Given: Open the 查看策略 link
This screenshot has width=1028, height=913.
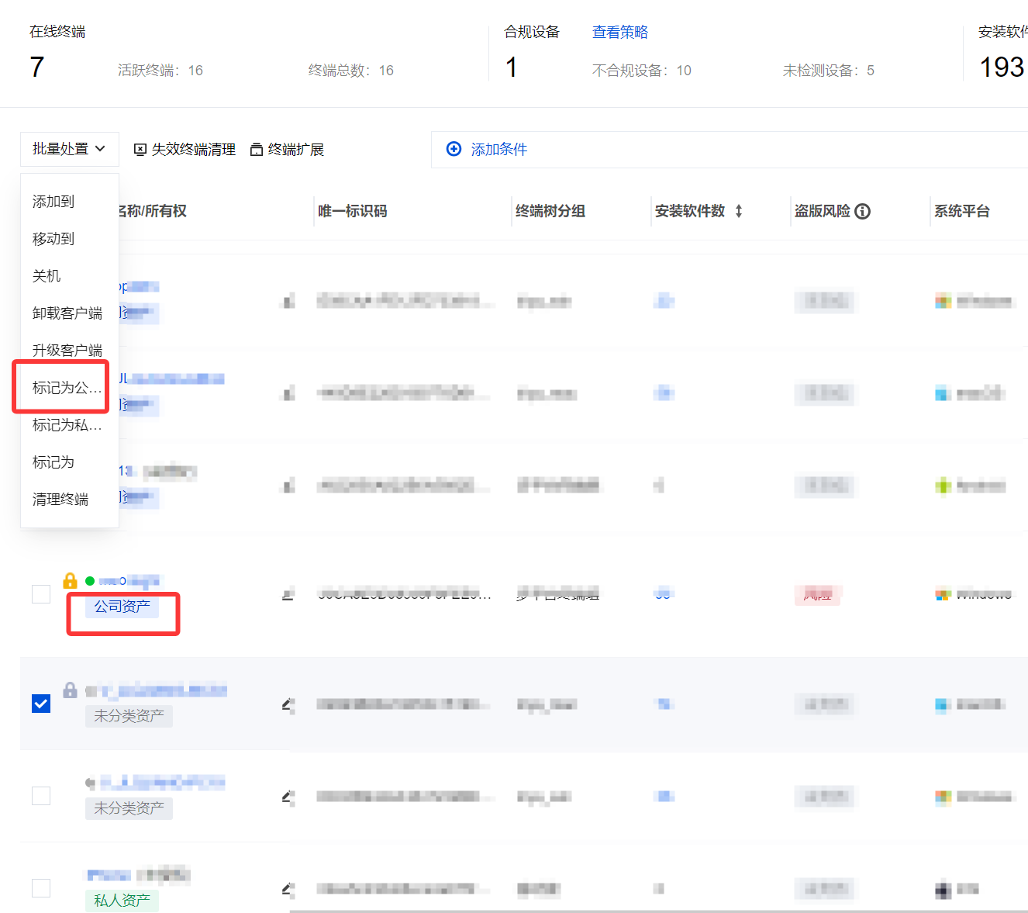Looking at the screenshot, I should [x=619, y=32].
